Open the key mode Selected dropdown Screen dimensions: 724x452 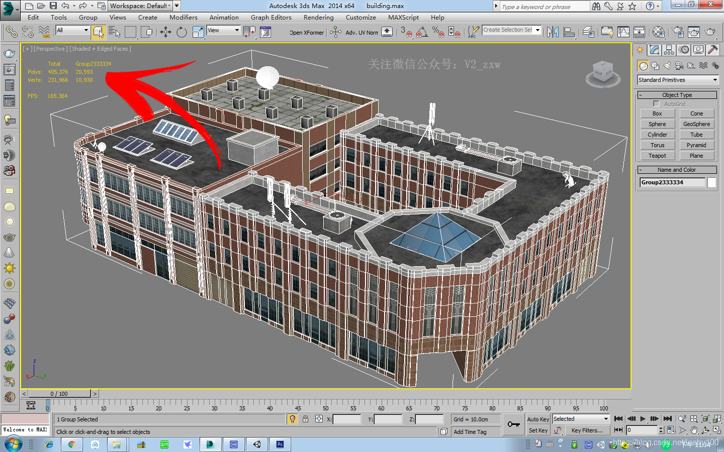[x=581, y=419]
